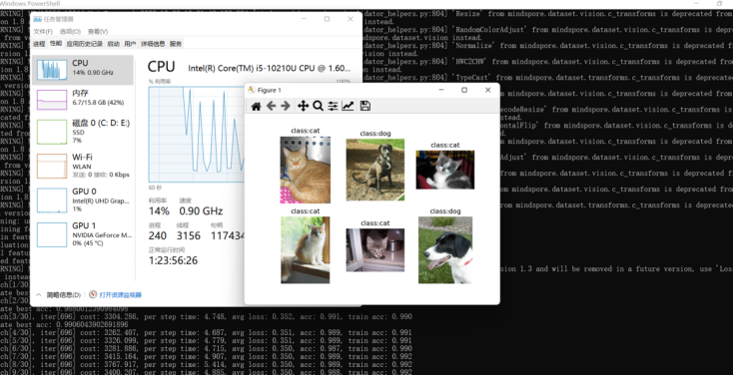This screenshot has height=376, width=733.
Task: Open the 启动 tab
Action: pos(114,44)
